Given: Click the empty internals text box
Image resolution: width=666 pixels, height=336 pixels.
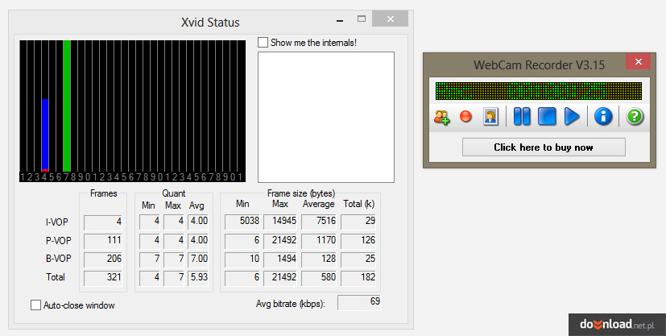Looking at the screenshot, I should [x=326, y=118].
